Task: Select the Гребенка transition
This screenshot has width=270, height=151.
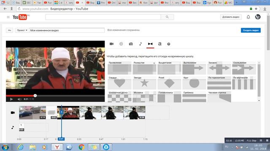Action: pos(194,97)
